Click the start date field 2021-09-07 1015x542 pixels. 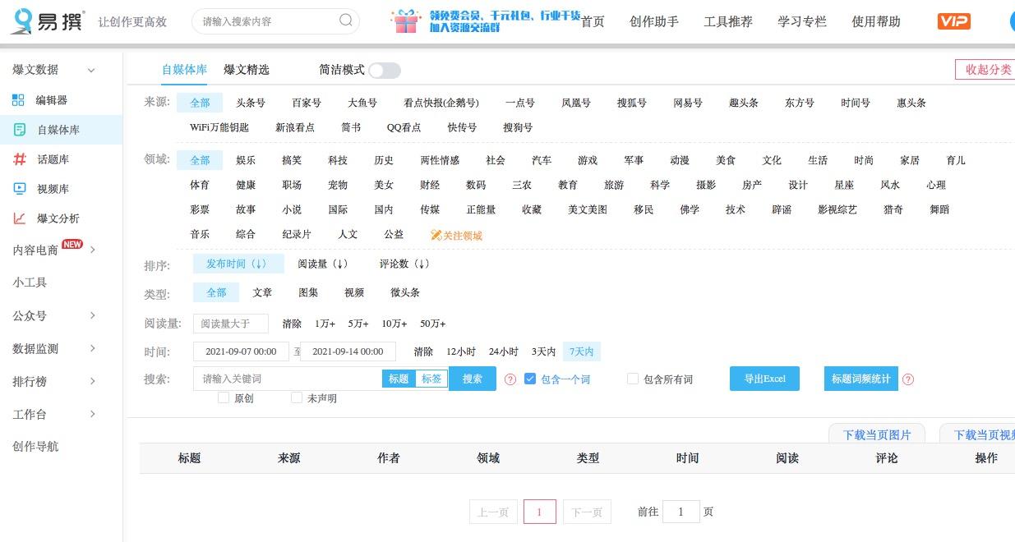click(241, 351)
